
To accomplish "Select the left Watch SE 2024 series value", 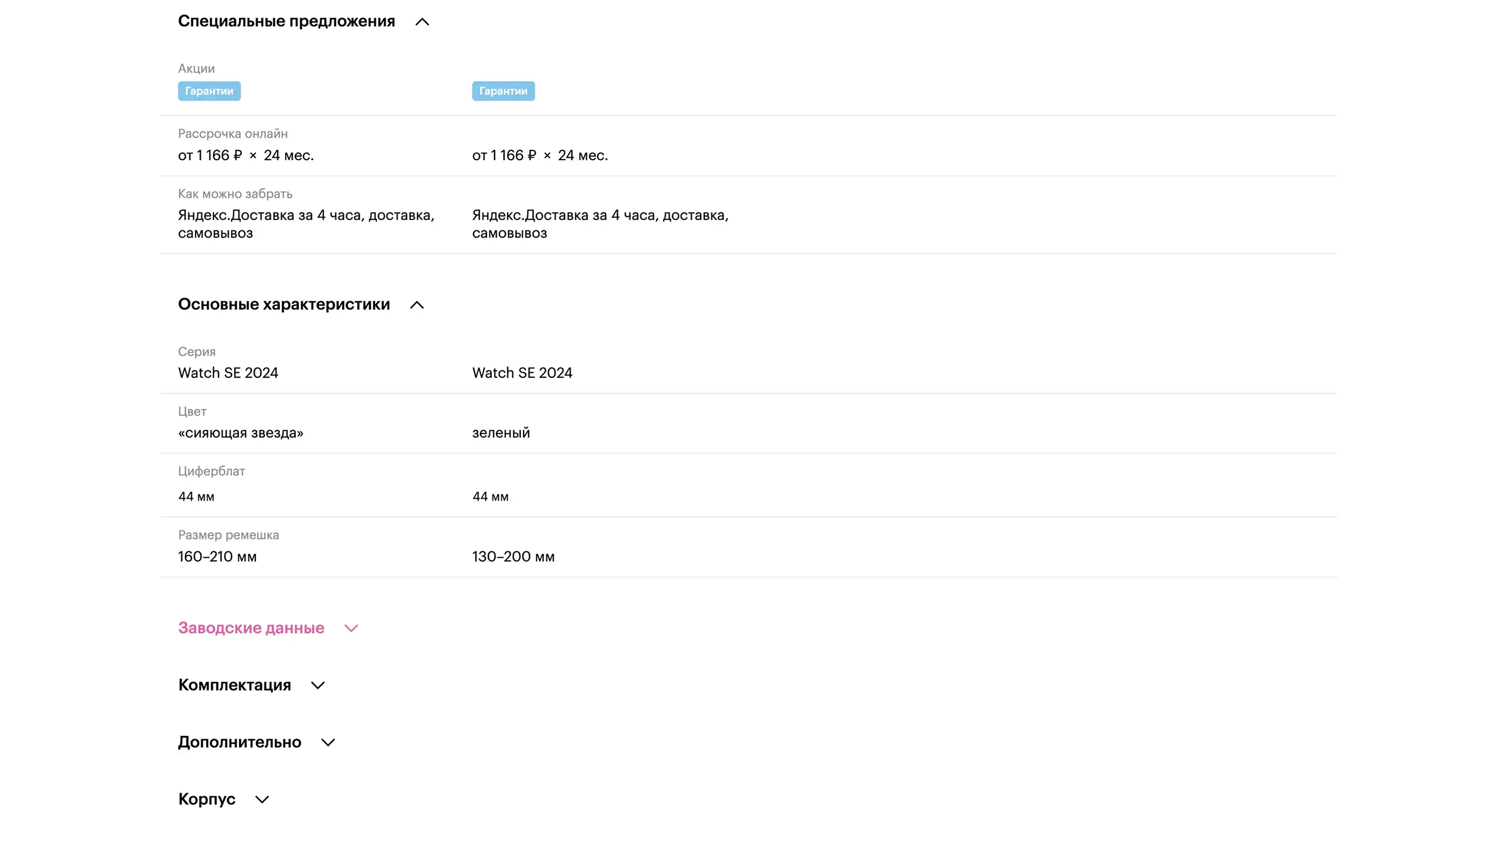I will (x=228, y=373).
